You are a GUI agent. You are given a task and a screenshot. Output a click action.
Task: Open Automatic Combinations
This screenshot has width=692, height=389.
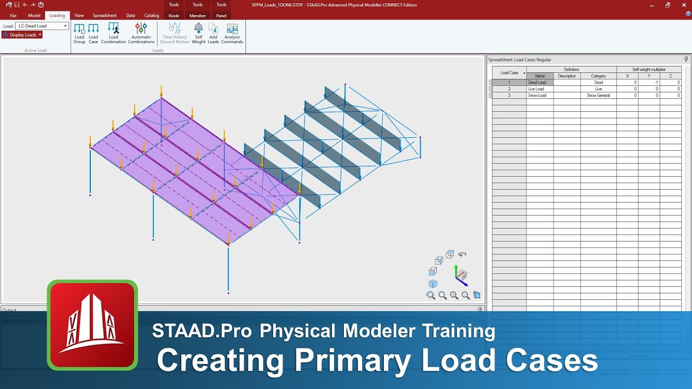[141, 33]
